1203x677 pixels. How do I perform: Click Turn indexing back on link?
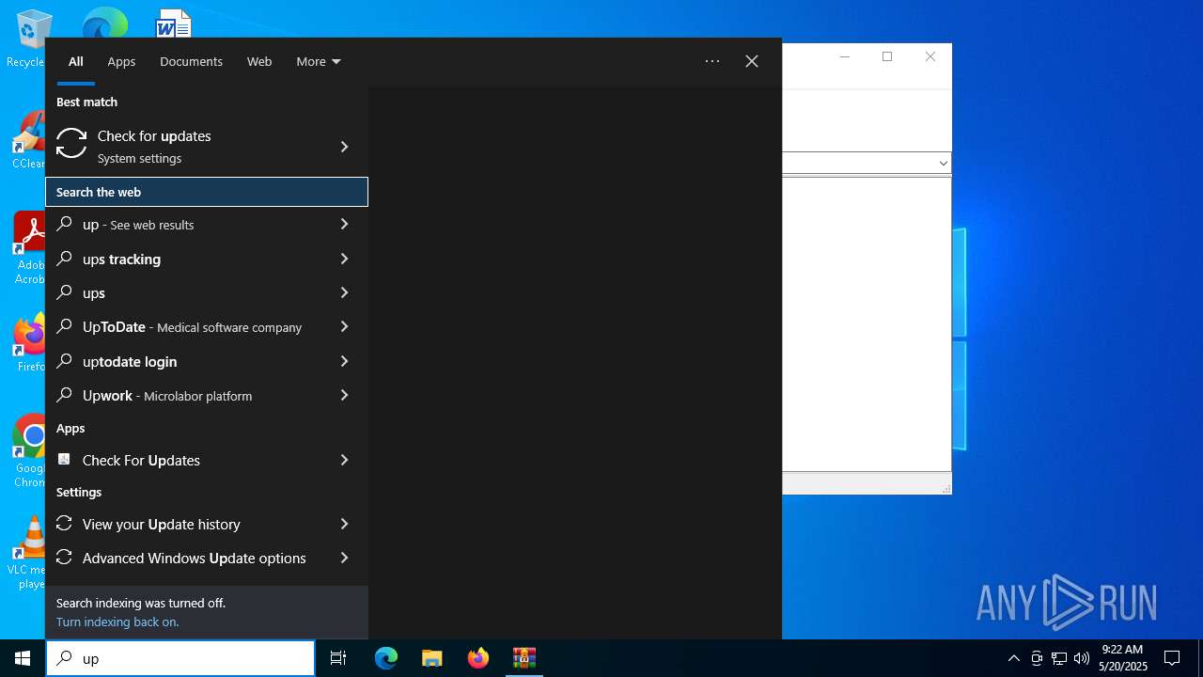pyautogui.click(x=117, y=622)
